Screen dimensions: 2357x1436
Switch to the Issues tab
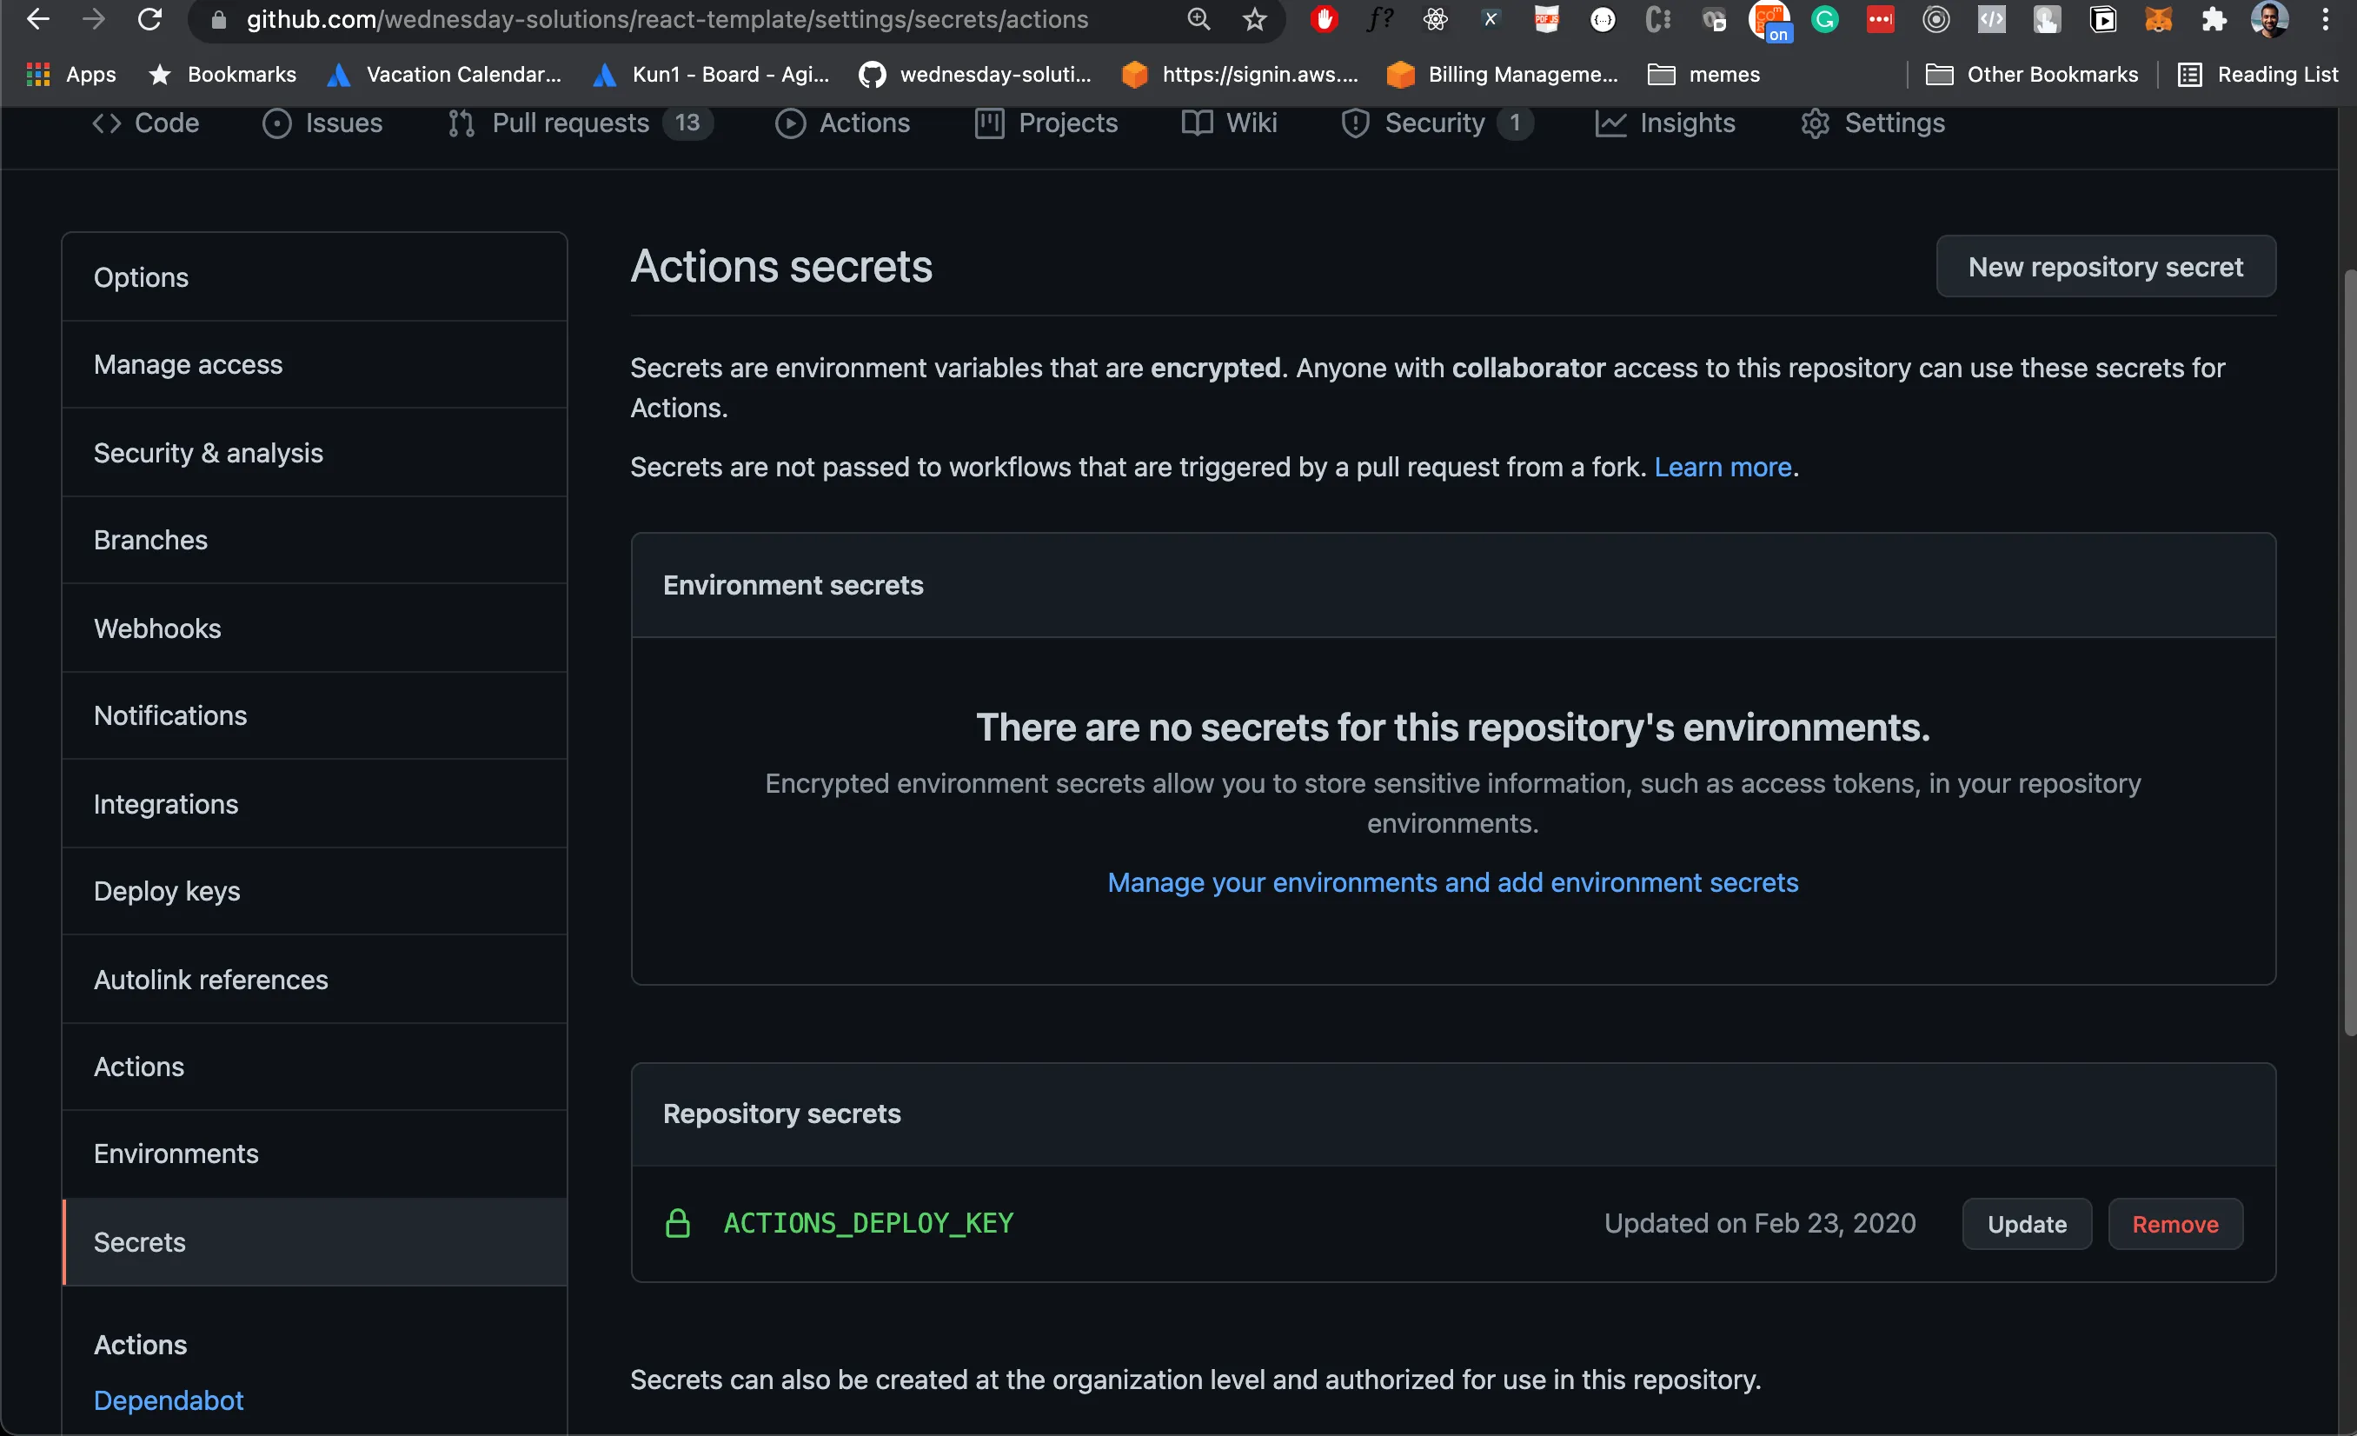tap(322, 123)
